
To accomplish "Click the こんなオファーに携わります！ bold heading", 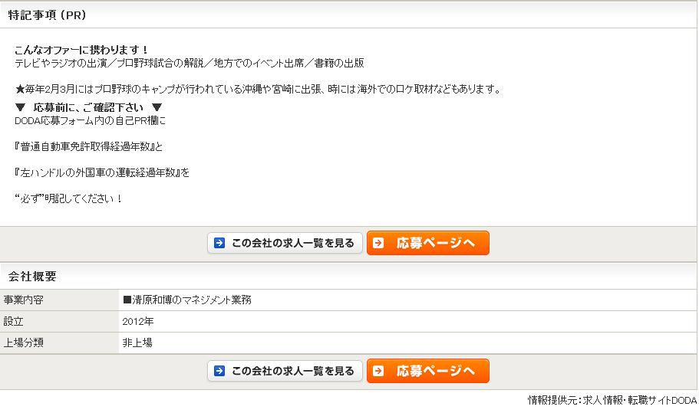I will click(x=82, y=51).
